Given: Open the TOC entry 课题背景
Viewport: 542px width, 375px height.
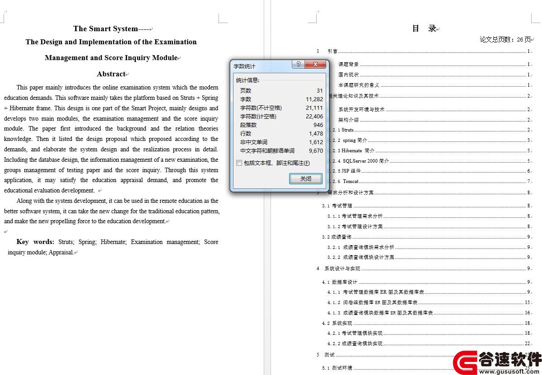Looking at the screenshot, I should coord(435,64).
